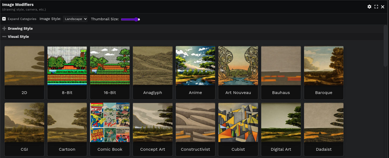
Task: Open the Image Style dropdown
Action: point(75,19)
